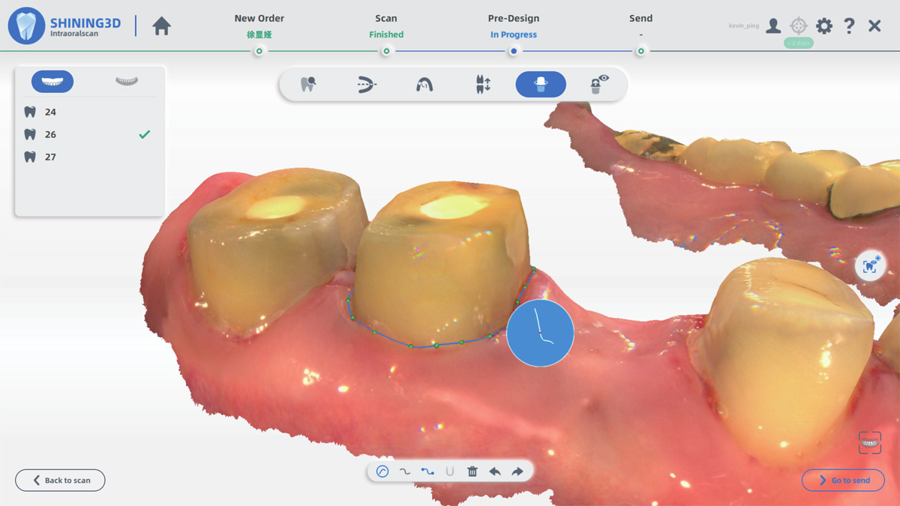900x506 pixels.
Task: Click the Back to scan button
Action: 60,481
